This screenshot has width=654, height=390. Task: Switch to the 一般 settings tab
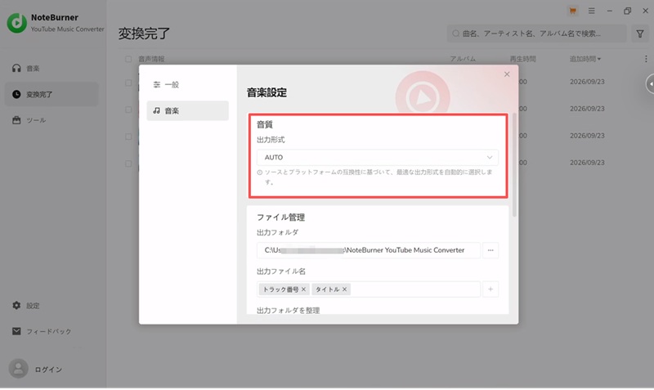pyautogui.click(x=187, y=85)
